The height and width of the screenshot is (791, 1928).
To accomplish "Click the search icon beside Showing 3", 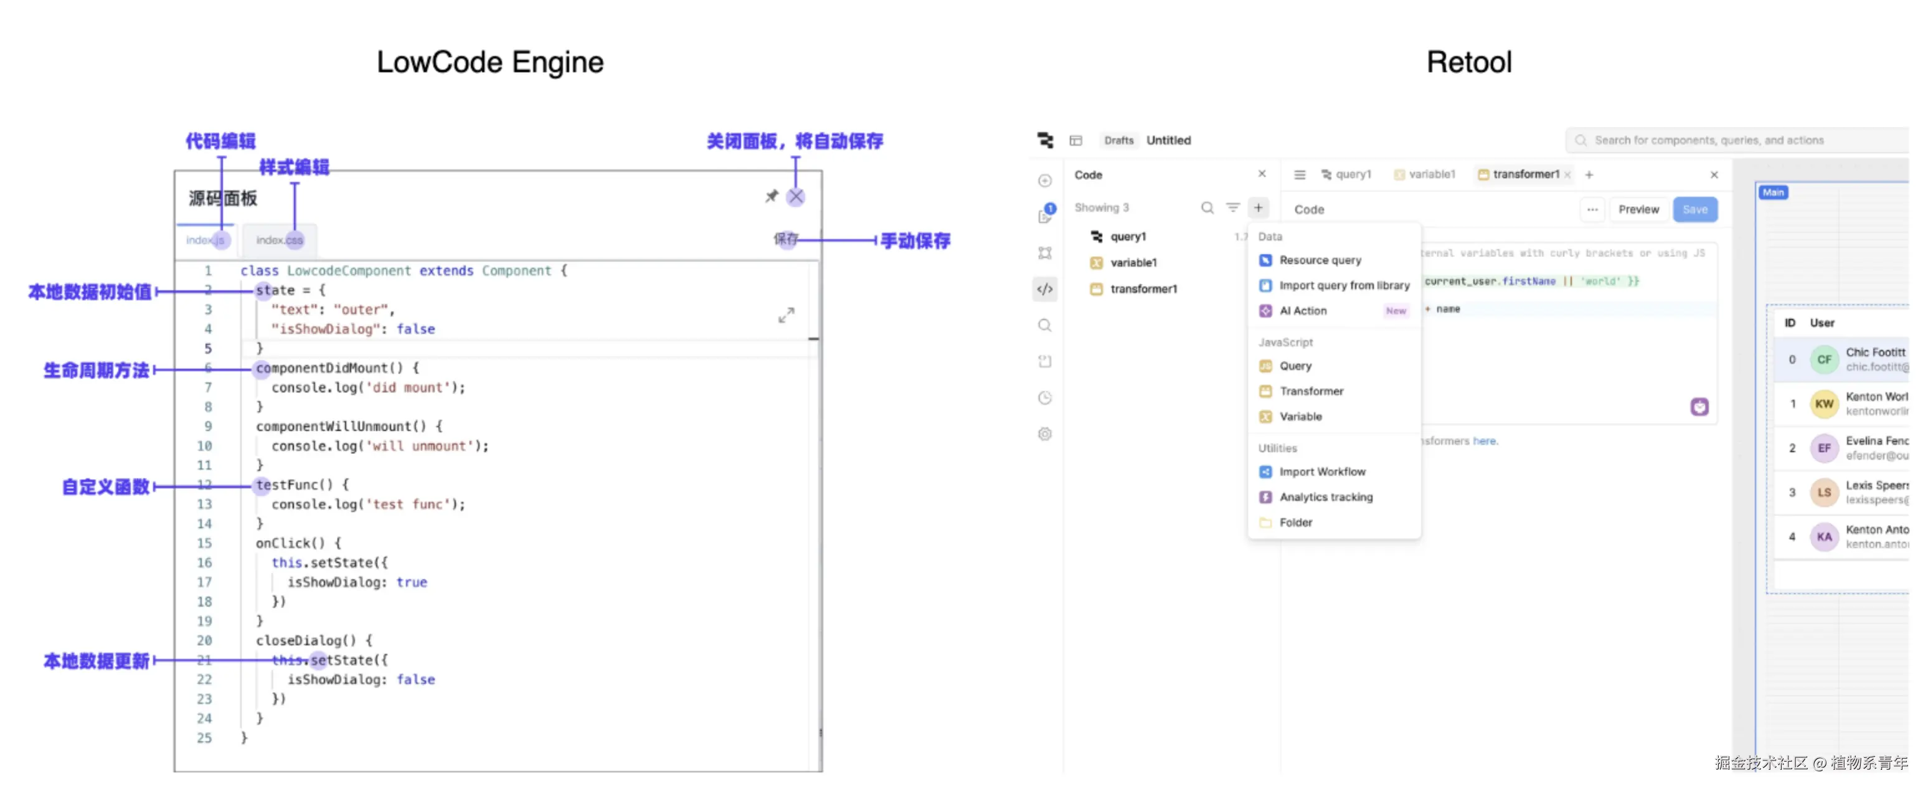I will 1206,207.
